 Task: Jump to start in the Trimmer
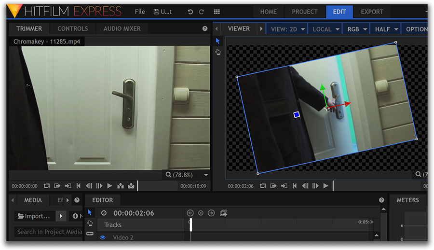[78, 186]
